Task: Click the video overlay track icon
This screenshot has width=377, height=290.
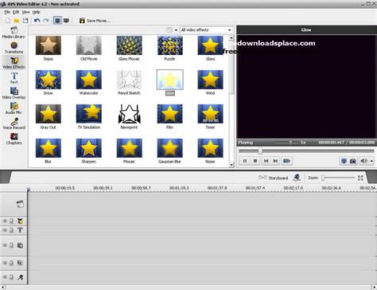Action: (20, 245)
